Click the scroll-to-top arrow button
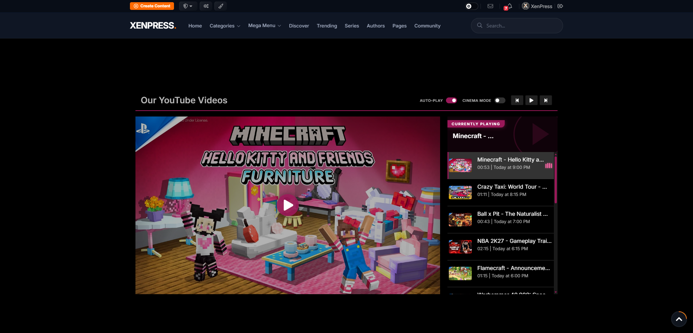The image size is (693, 333). [679, 319]
